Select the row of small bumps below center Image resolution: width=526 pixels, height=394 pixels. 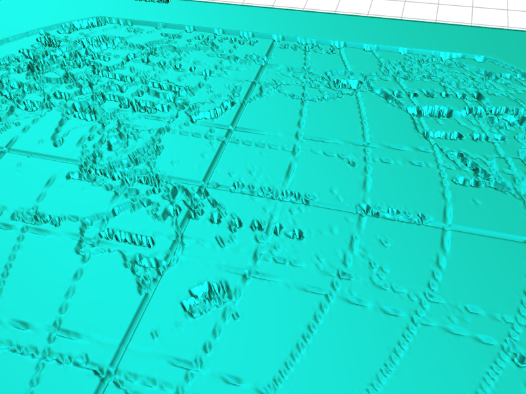(276, 230)
